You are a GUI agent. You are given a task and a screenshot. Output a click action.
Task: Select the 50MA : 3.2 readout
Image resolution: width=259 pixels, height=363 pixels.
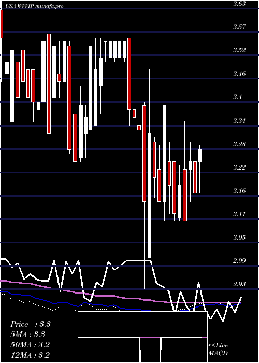coord(30,345)
